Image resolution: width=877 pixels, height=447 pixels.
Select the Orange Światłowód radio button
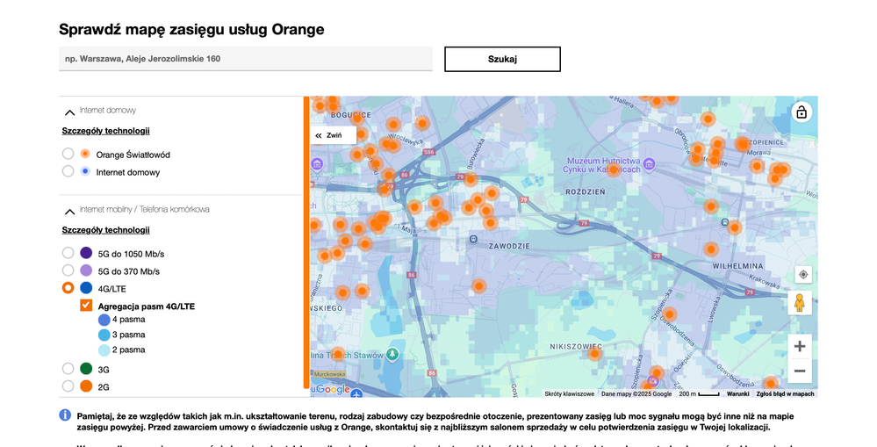tap(68, 155)
